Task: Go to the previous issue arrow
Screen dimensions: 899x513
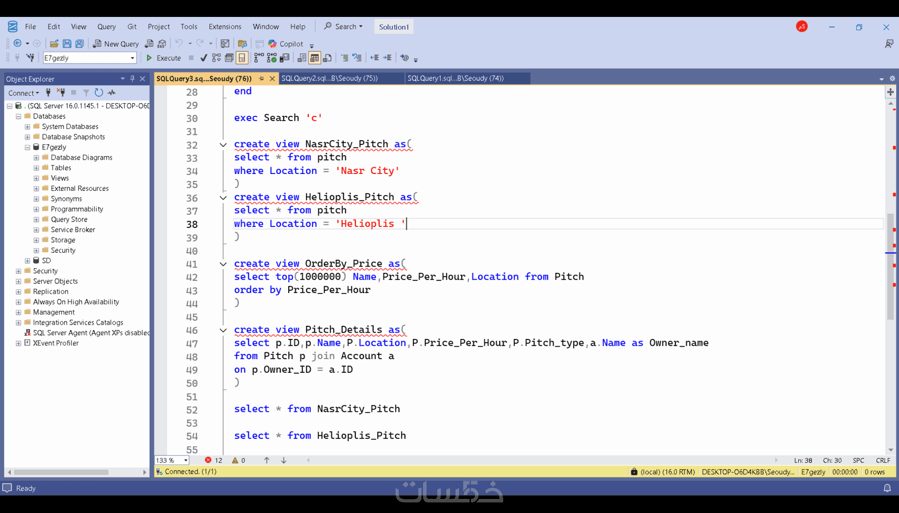Action: tap(267, 460)
